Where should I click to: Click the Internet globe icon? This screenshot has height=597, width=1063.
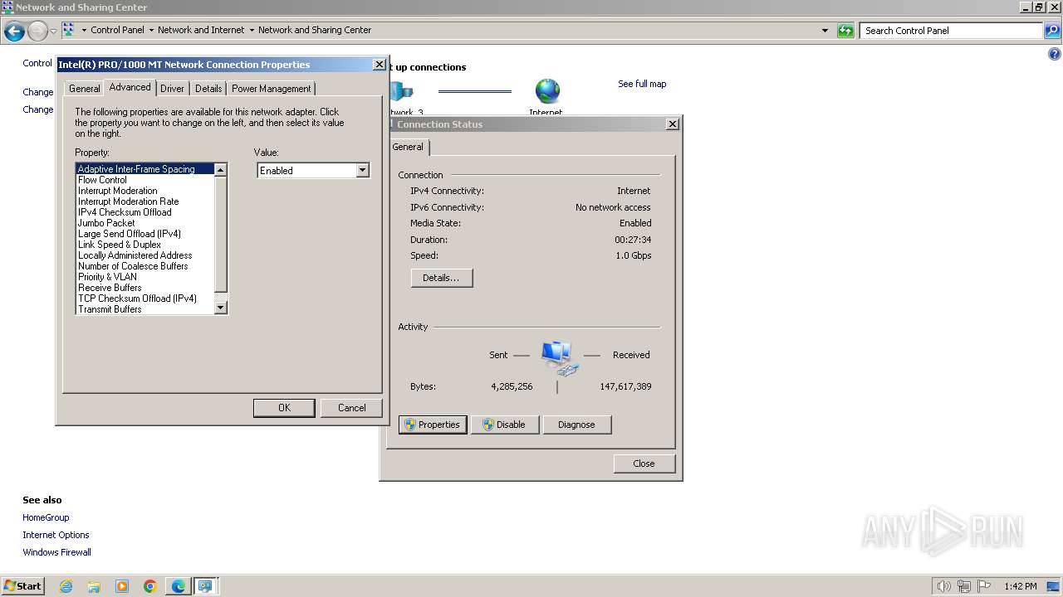[547, 91]
